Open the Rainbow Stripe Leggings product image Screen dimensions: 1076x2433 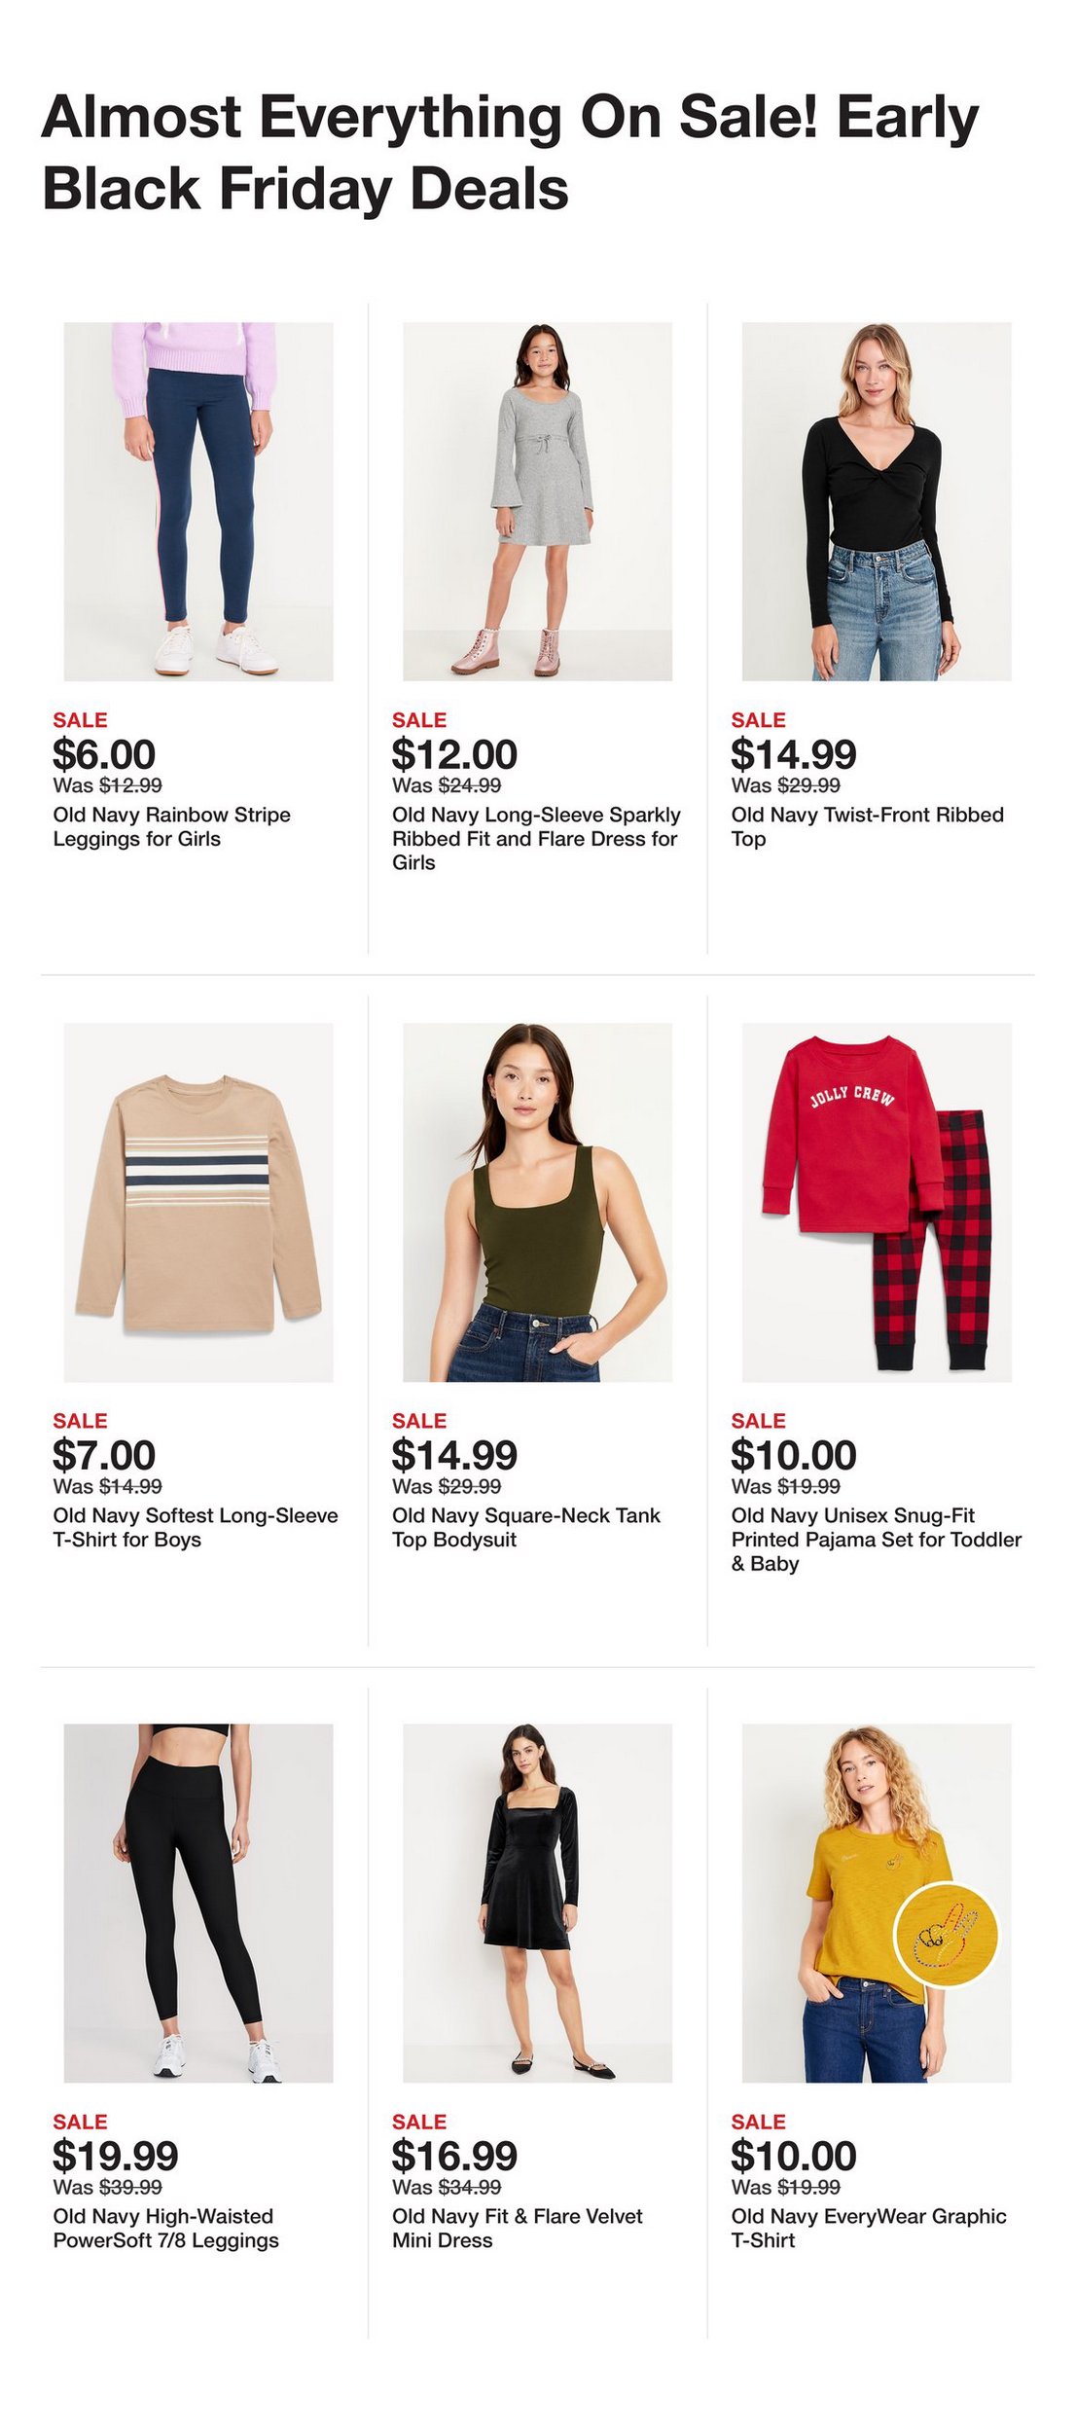tap(198, 501)
